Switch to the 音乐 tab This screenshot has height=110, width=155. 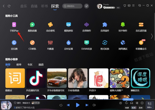(24, 6)
